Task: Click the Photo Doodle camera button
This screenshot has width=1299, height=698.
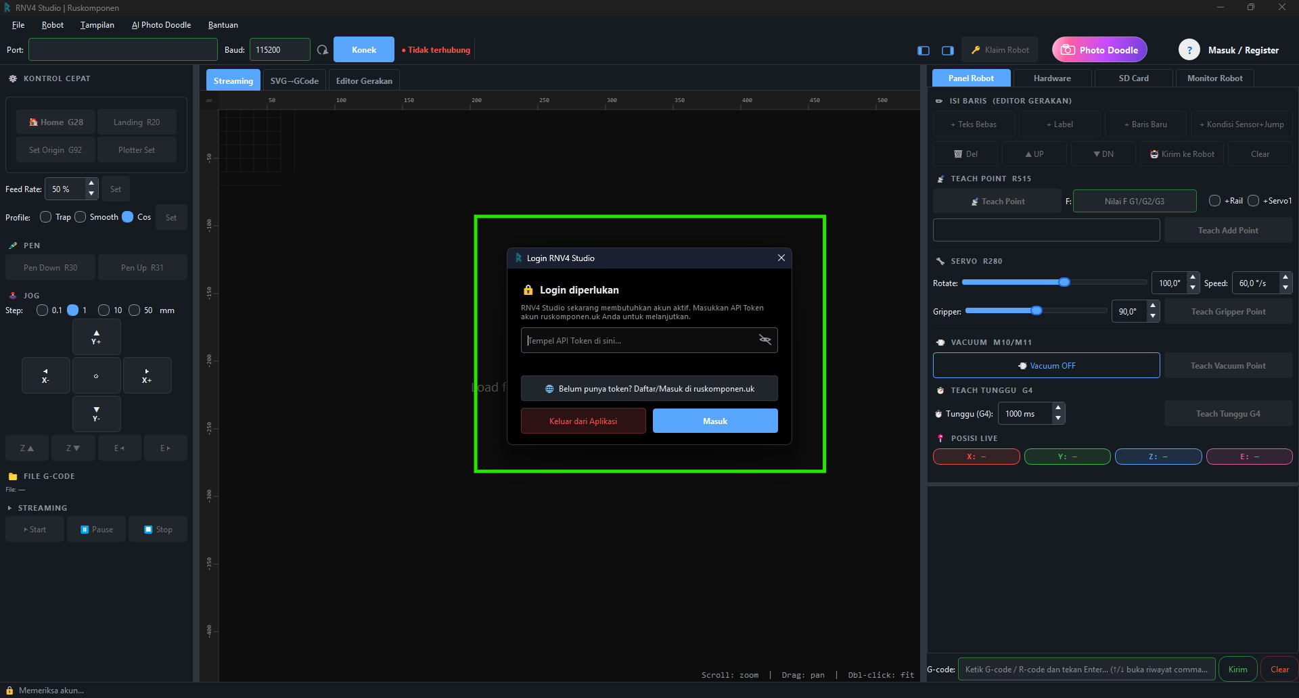Action: (x=1099, y=50)
